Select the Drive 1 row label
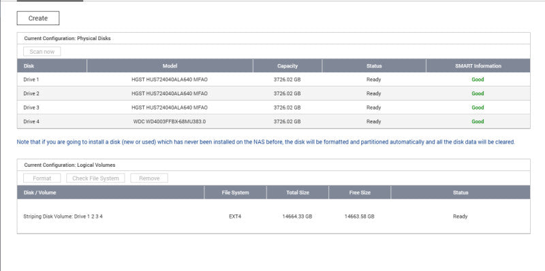 pos(31,80)
